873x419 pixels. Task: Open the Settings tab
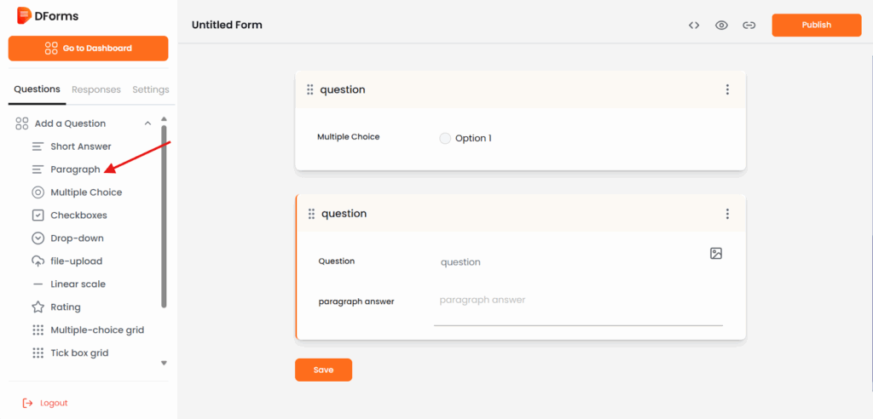point(151,89)
